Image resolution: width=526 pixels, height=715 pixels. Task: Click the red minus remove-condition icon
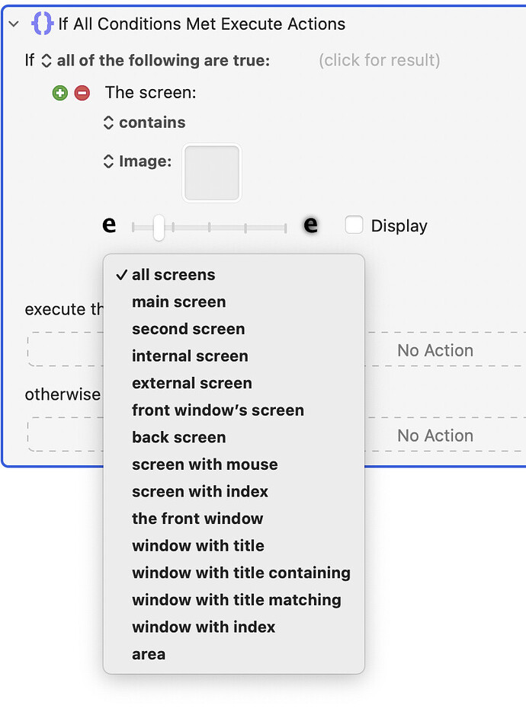[x=82, y=93]
